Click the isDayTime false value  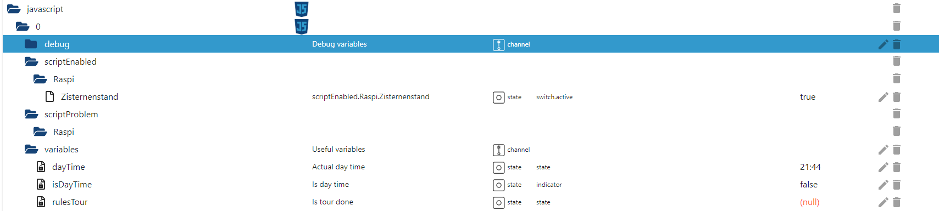point(809,185)
